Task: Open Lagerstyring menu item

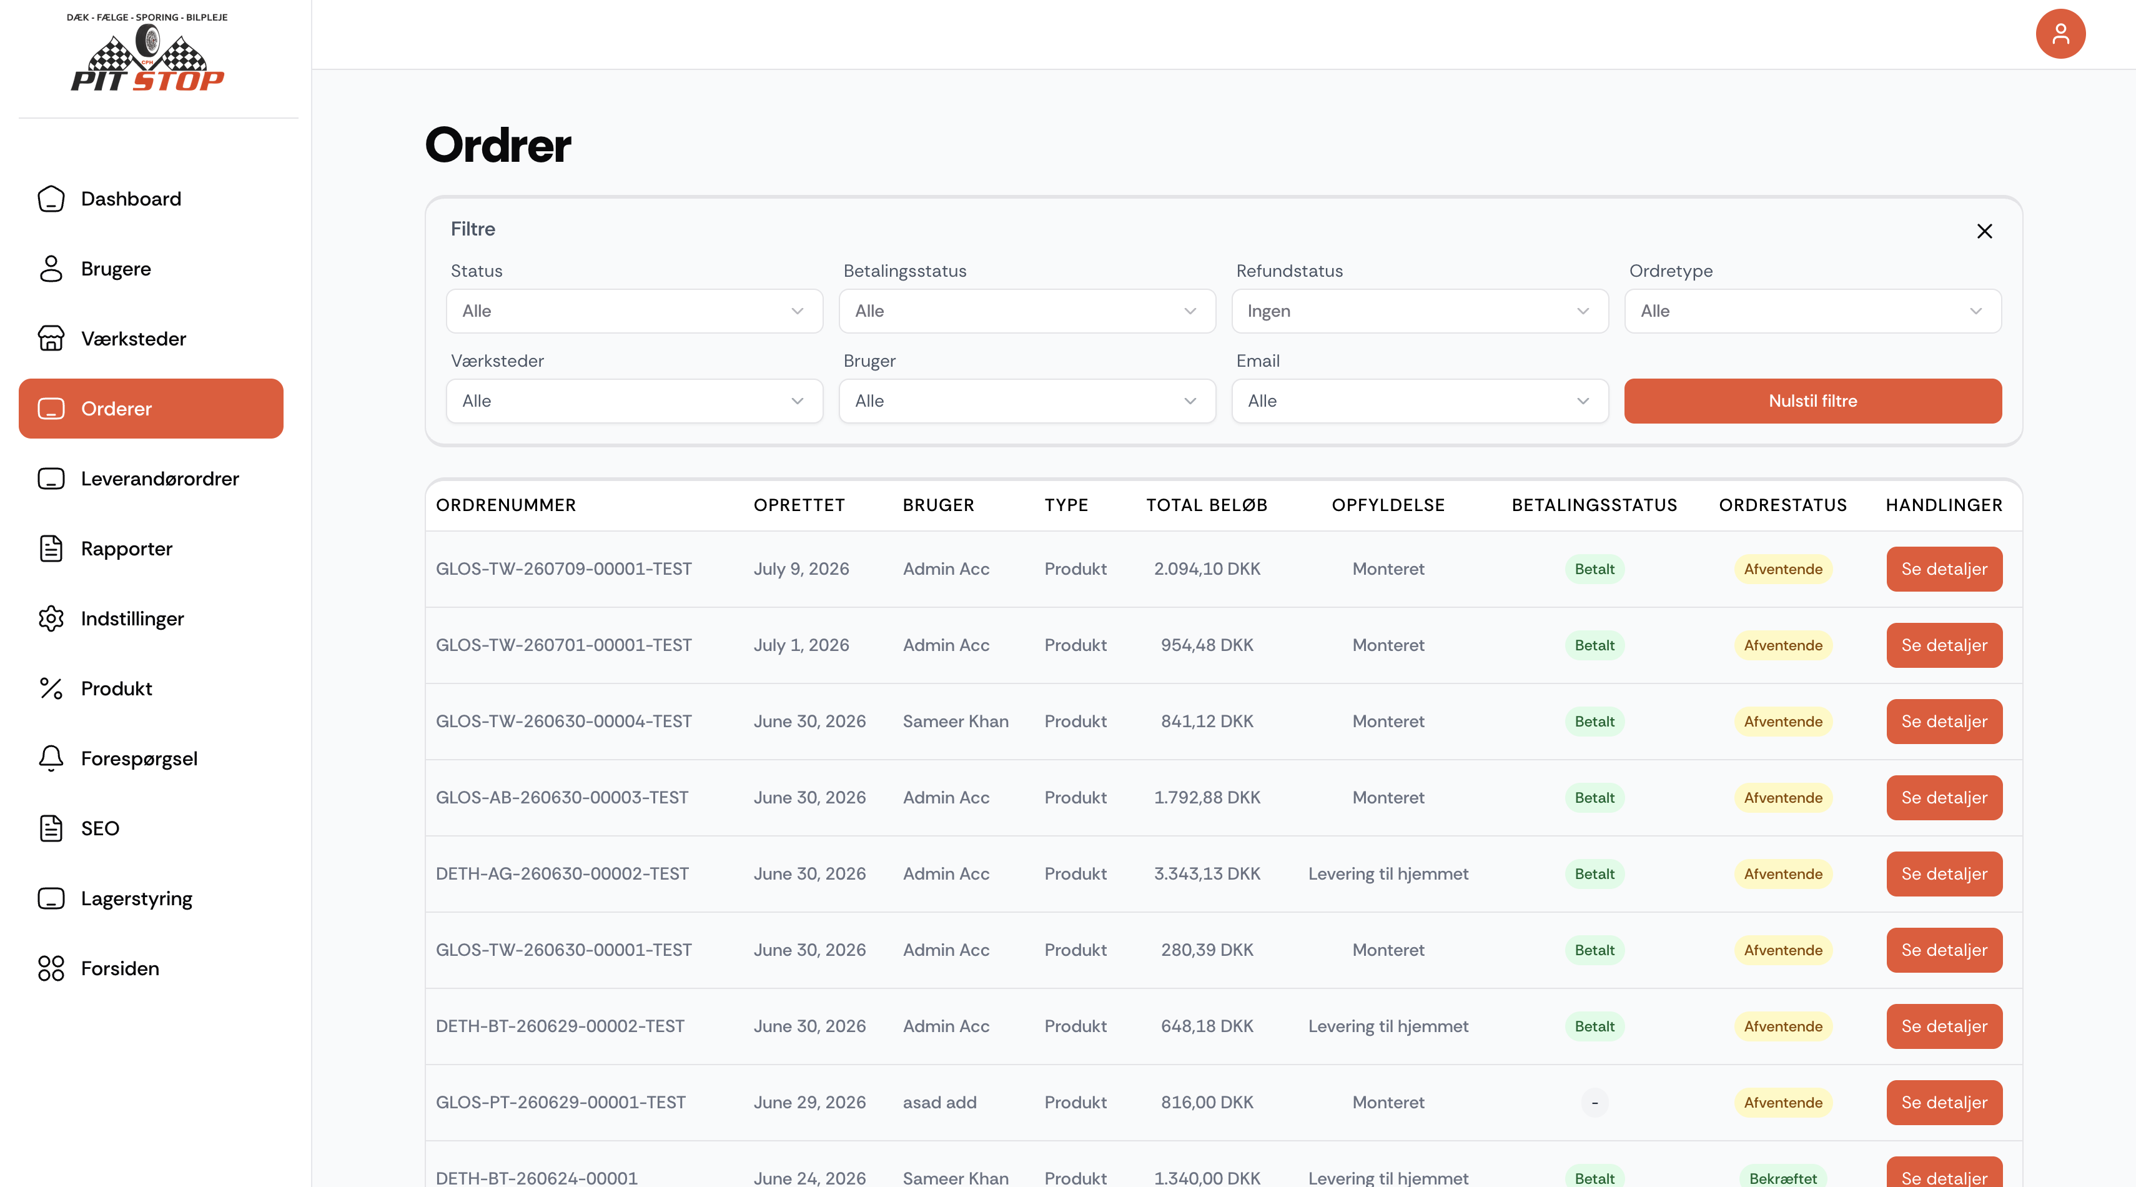Action: click(151, 898)
